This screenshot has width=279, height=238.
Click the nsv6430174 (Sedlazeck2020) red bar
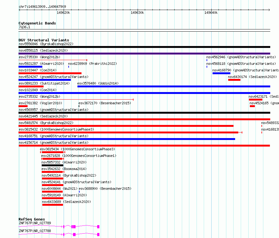pos(234,80)
